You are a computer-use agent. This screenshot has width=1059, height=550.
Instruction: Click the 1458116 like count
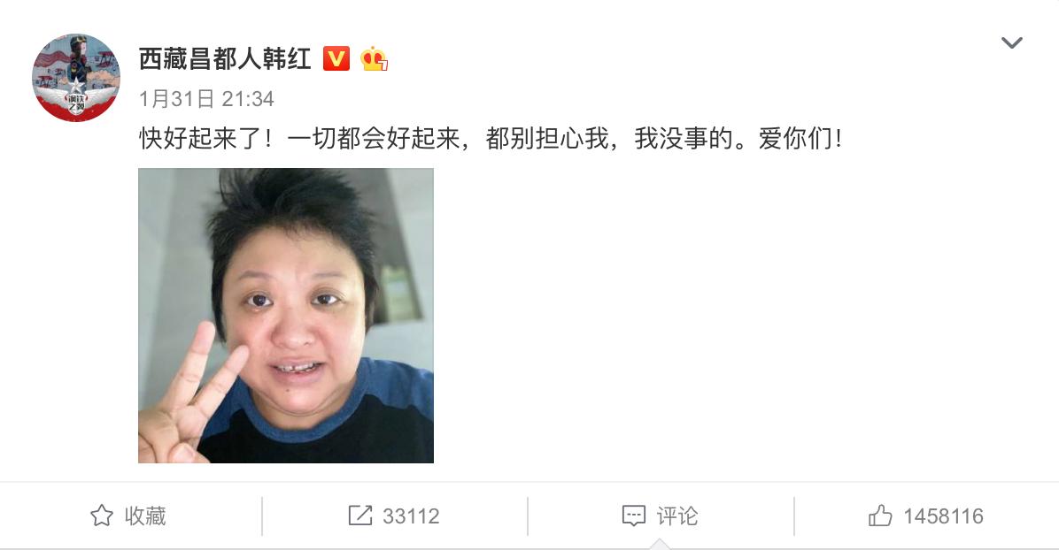click(x=944, y=516)
